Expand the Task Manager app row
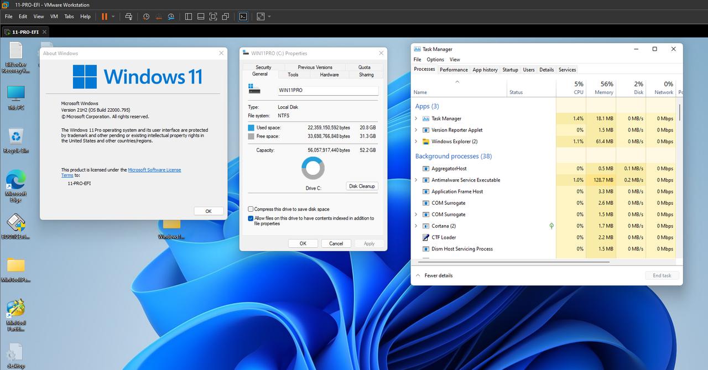The image size is (708, 370). pos(416,118)
